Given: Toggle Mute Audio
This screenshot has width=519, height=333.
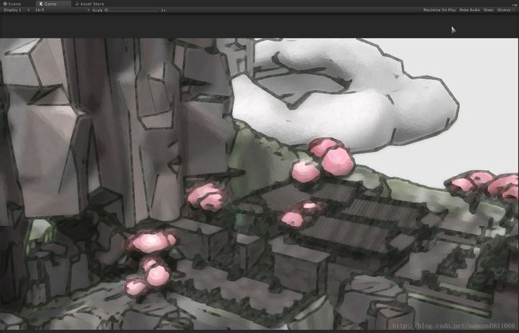Looking at the screenshot, I should tap(469, 10).
